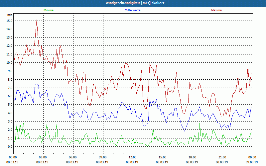Click the 9,0 y-axis value
The image size is (266, 166).
[x=10, y=71]
